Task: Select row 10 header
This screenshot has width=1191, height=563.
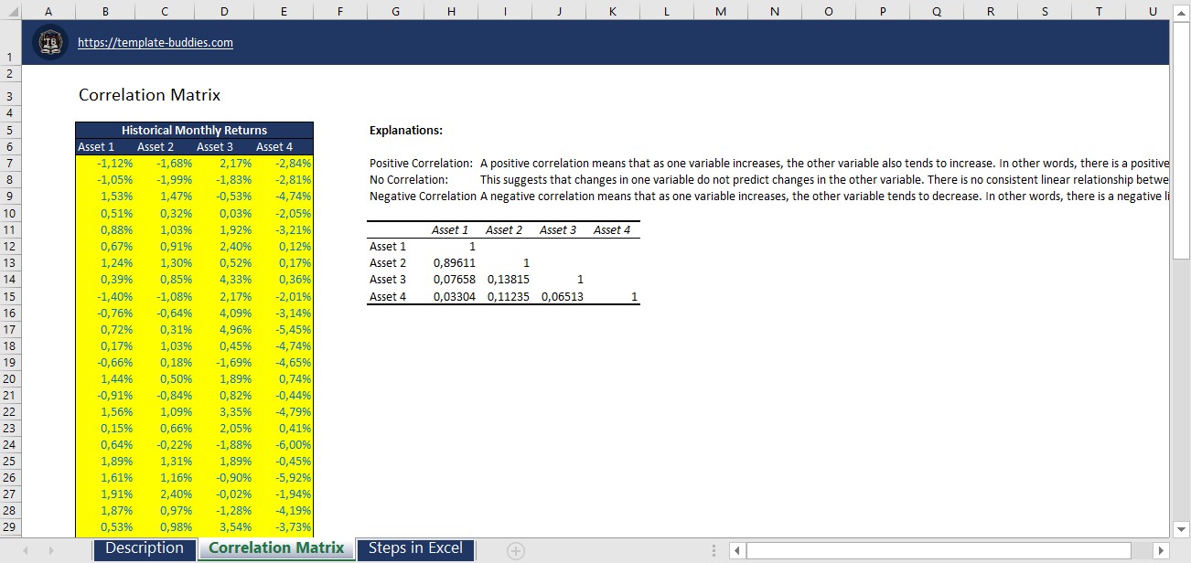Action: [x=10, y=213]
